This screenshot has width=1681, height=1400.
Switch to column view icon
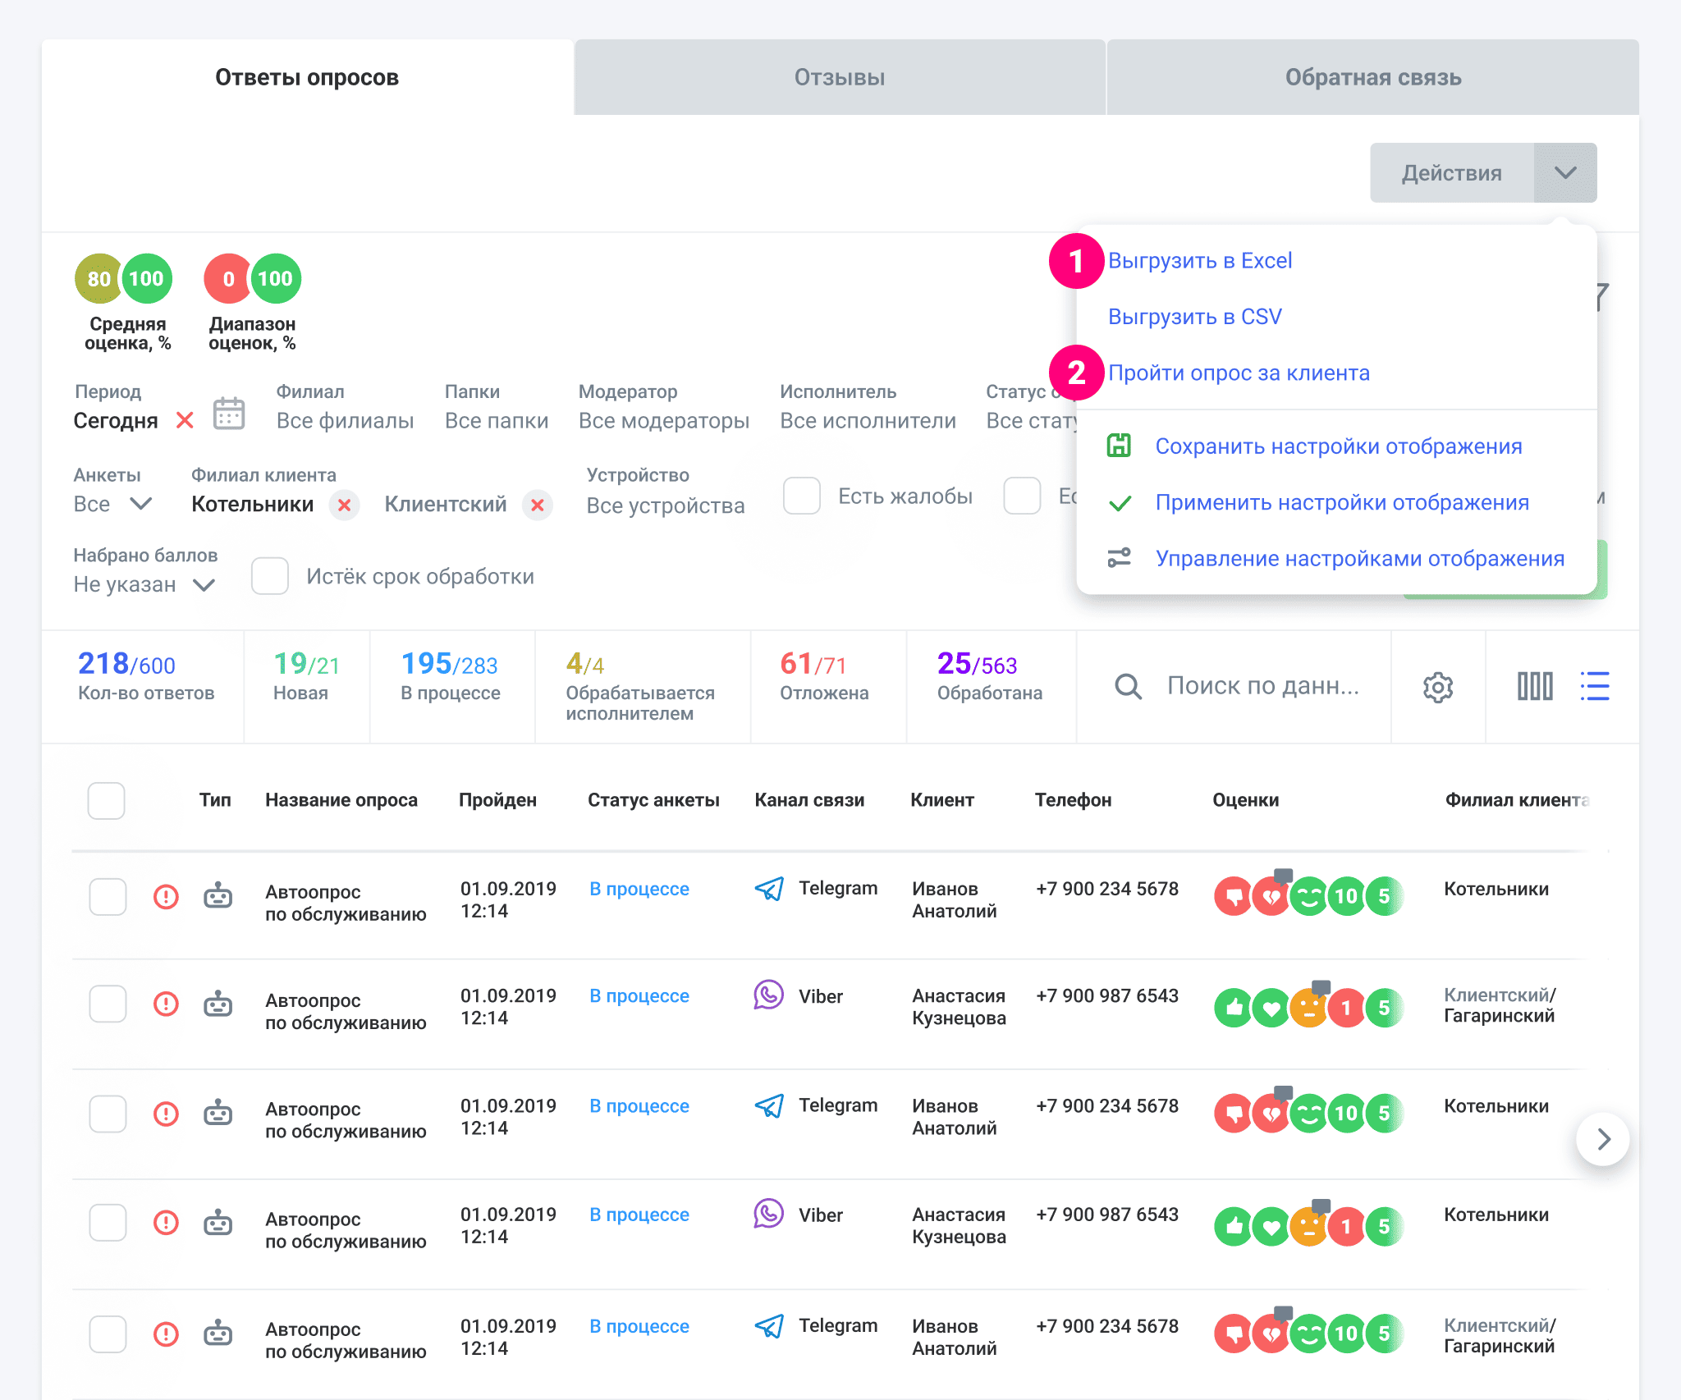click(1534, 686)
